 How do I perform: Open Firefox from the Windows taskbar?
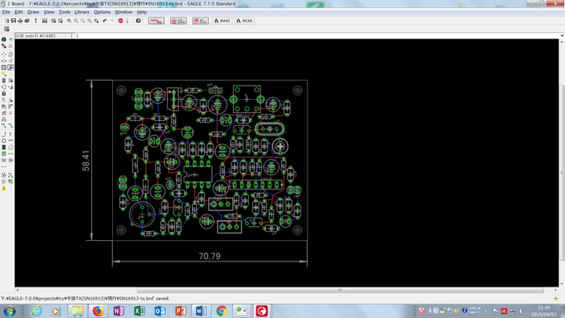pos(97,311)
